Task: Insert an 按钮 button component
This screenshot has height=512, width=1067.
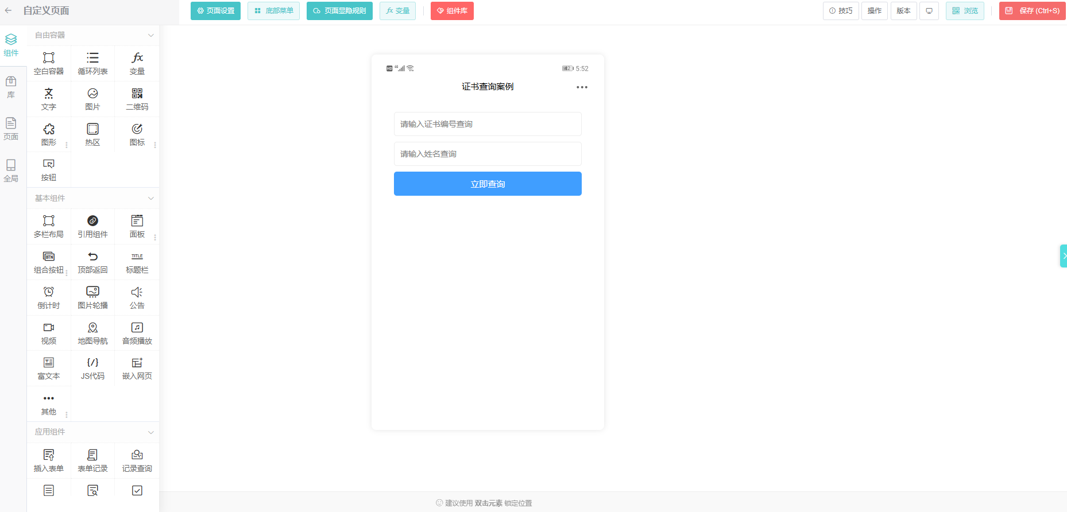Action: tap(49, 170)
